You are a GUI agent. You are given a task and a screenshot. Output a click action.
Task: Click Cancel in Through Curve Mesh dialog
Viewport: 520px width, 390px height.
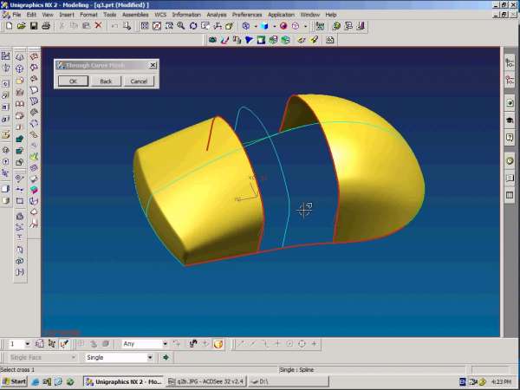pyautogui.click(x=139, y=81)
